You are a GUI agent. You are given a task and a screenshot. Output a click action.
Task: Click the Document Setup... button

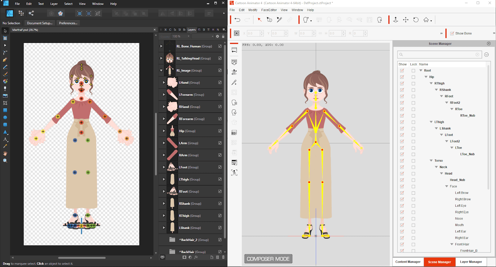[40, 23]
